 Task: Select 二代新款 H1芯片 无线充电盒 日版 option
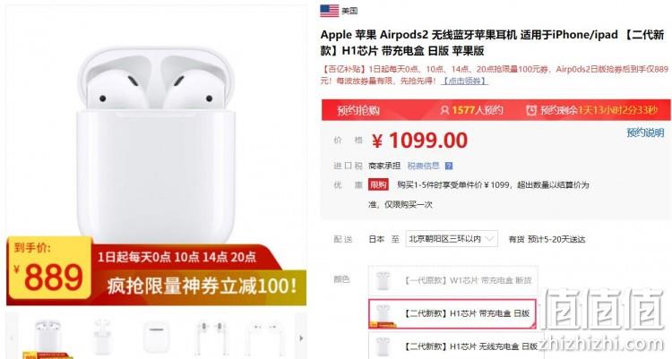[455, 346]
